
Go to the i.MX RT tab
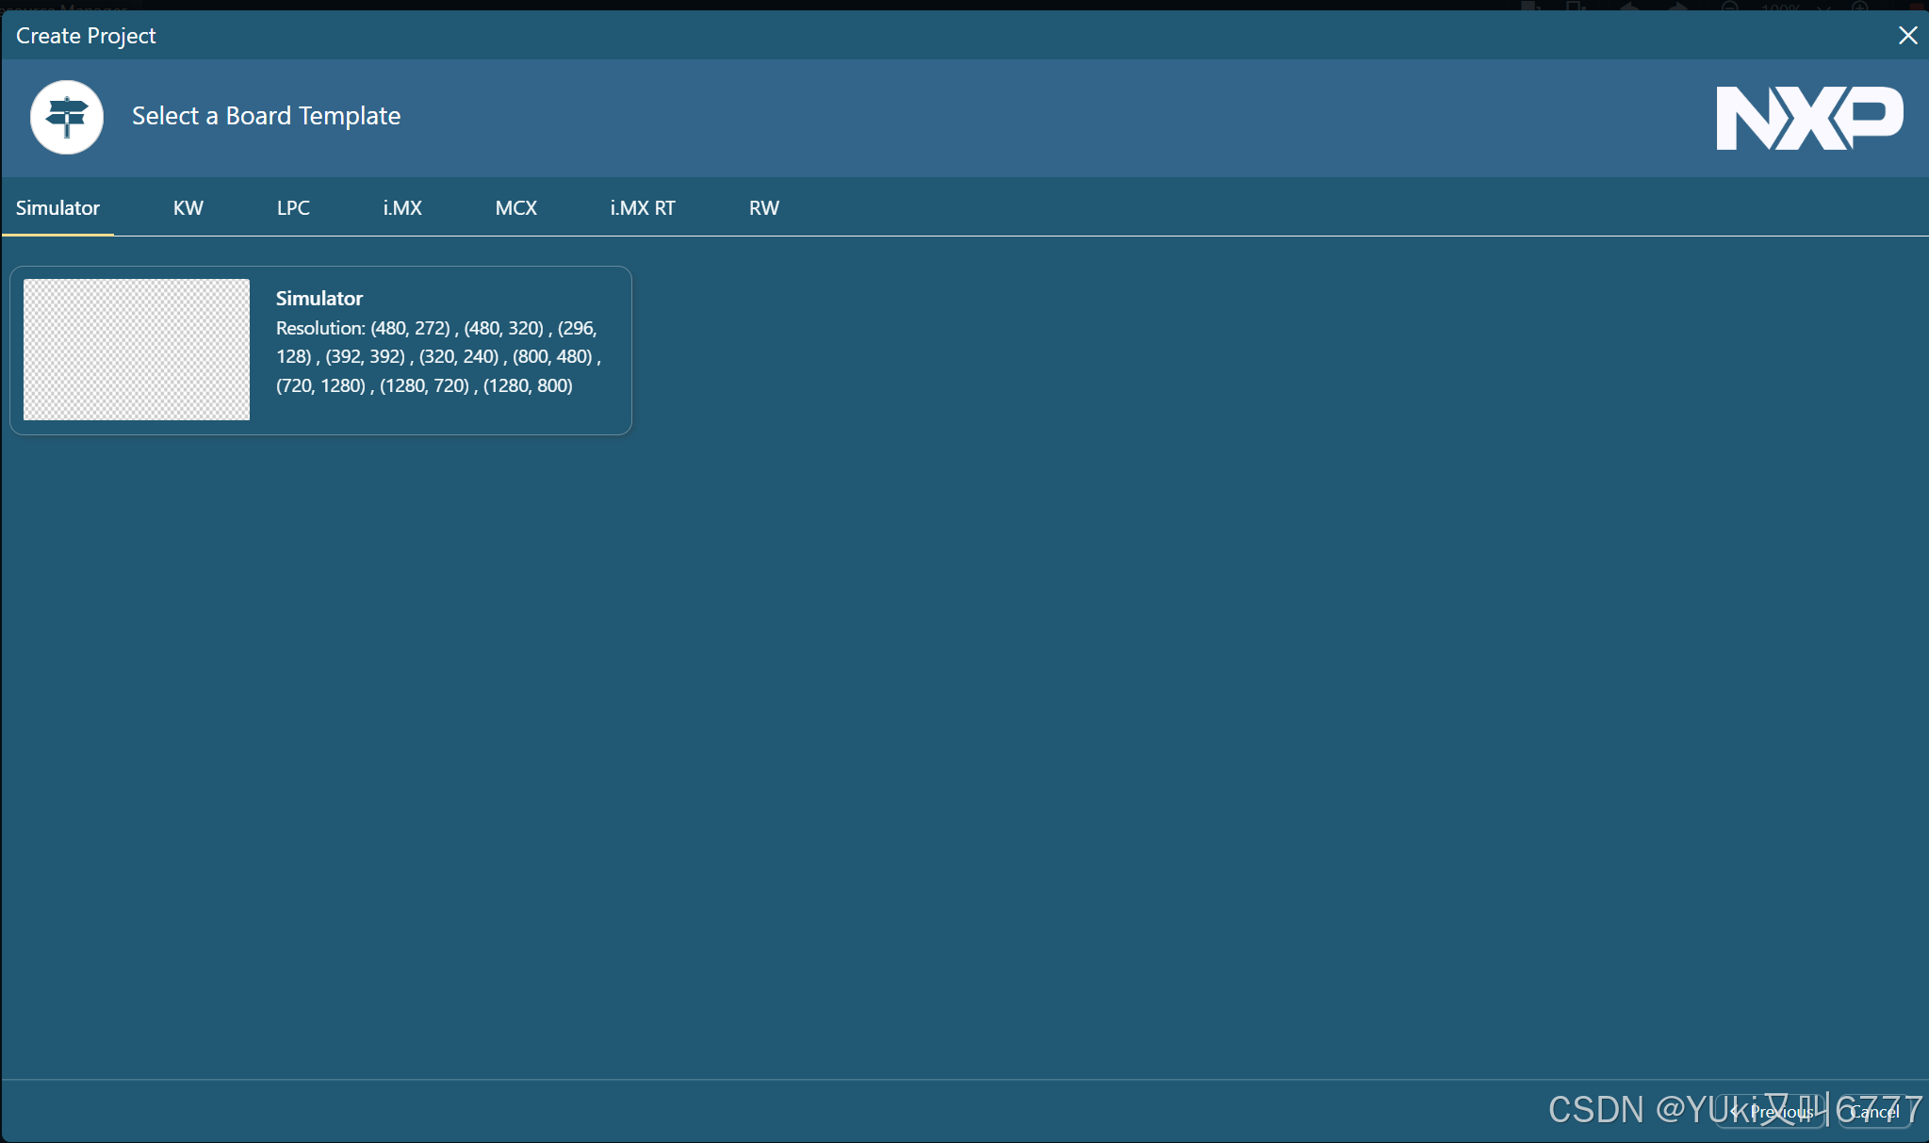643,208
